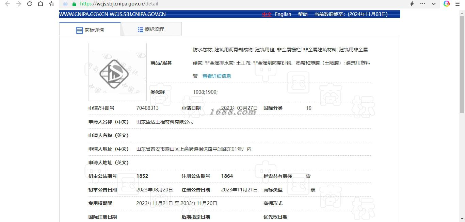
Task: Click the site security shield icon
Action: pyautogui.click(x=65, y=4)
